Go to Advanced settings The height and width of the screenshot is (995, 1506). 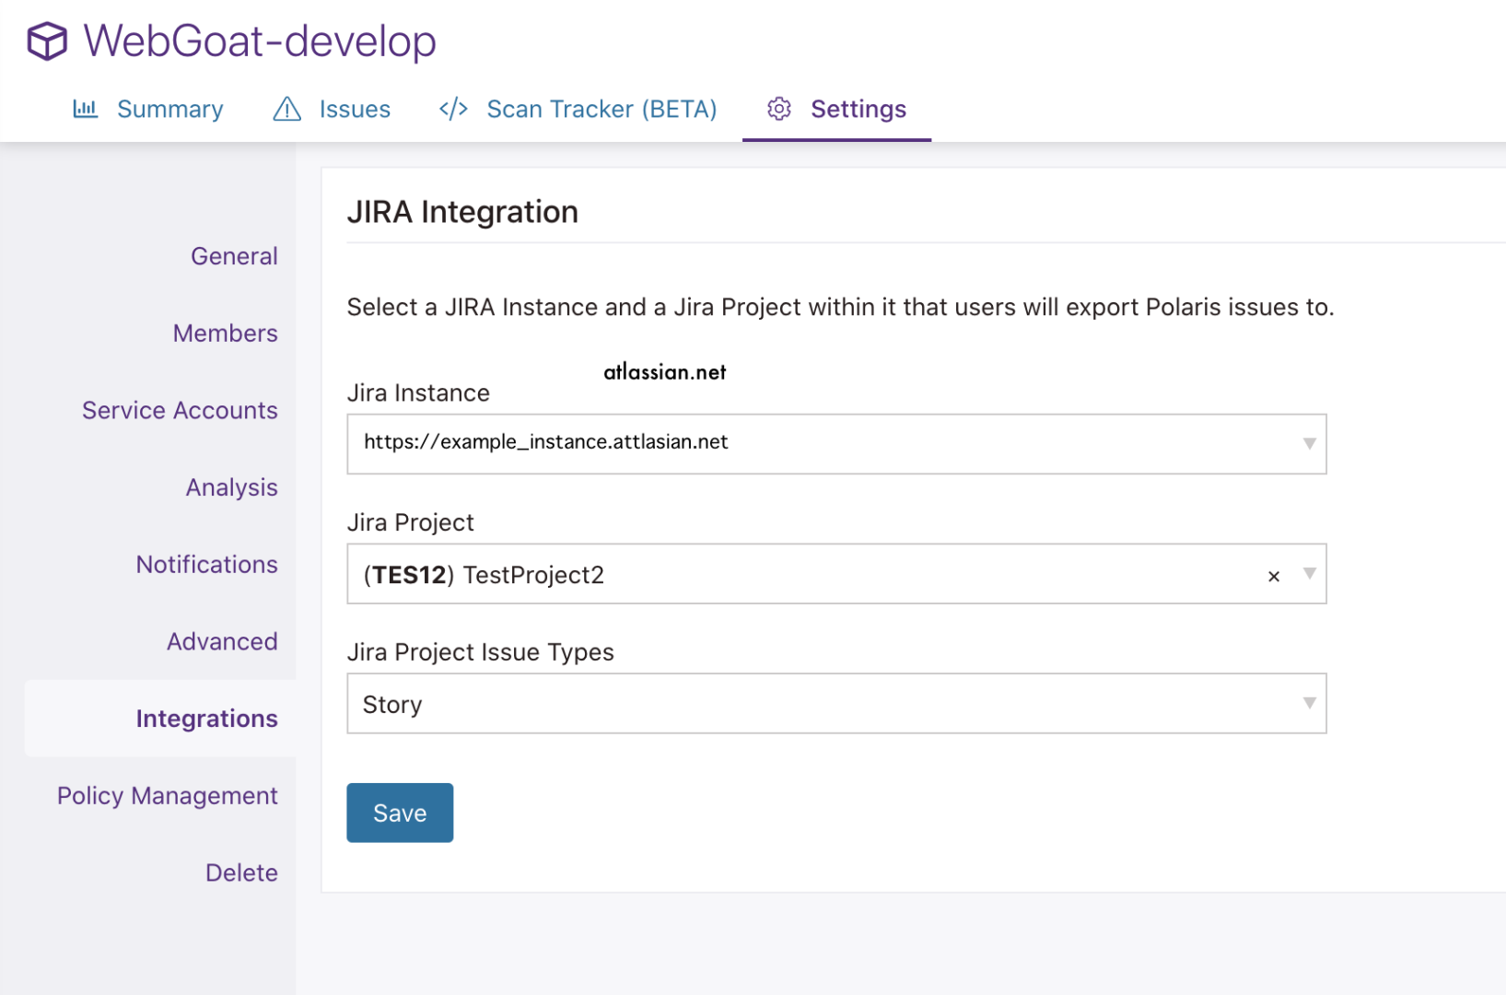pos(222,641)
